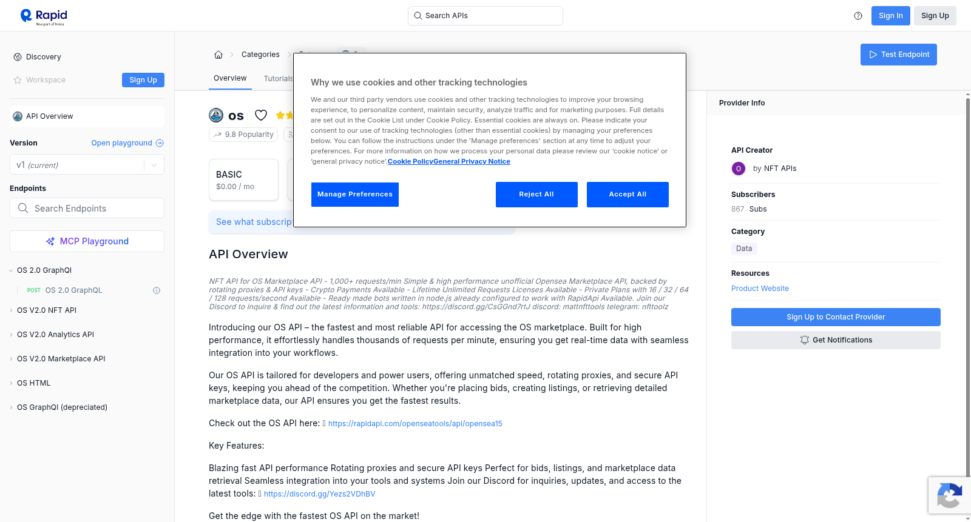The image size is (971, 522).
Task: Click the 9.8 Popularity badge
Action: (243, 135)
